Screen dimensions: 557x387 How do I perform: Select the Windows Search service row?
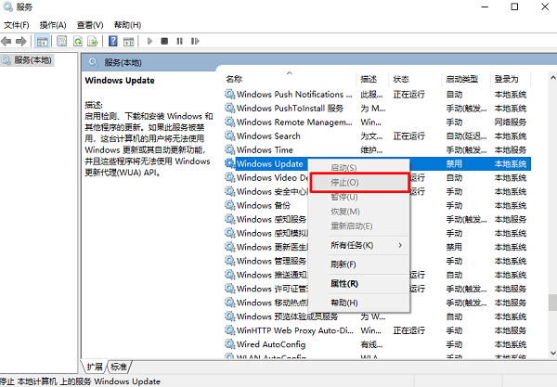click(x=268, y=135)
